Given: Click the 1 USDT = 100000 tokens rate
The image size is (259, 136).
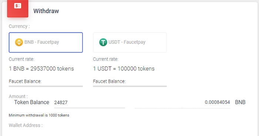Looking at the screenshot, I should click(x=124, y=69).
